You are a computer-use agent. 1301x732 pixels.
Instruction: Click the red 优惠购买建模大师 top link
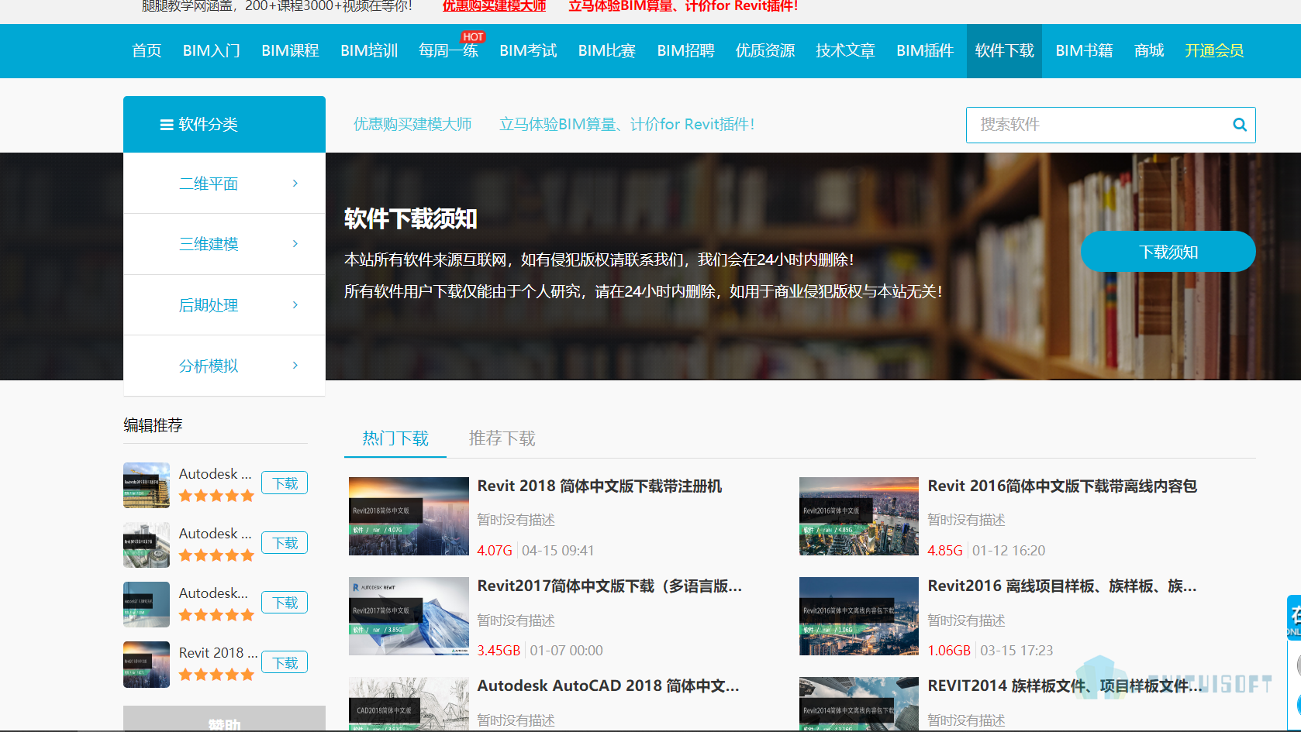point(494,6)
